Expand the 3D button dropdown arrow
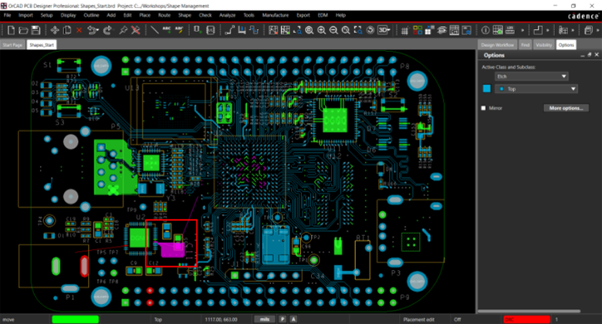The image size is (602, 324). pos(389,30)
